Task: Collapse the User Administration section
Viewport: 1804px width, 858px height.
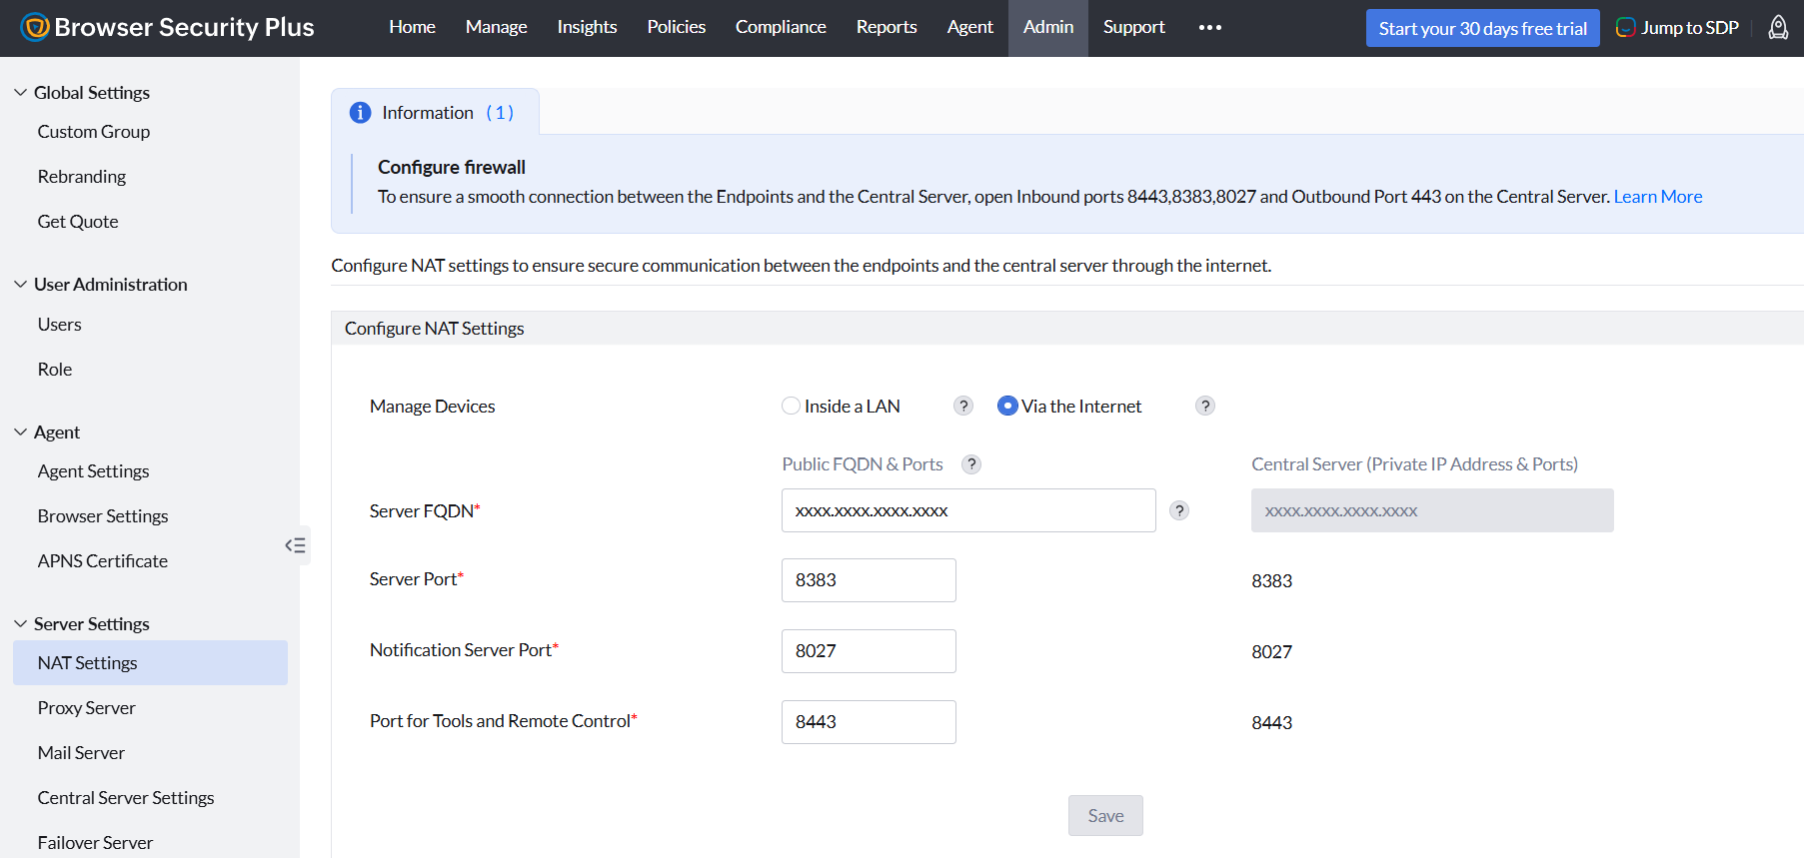Action: 20,284
